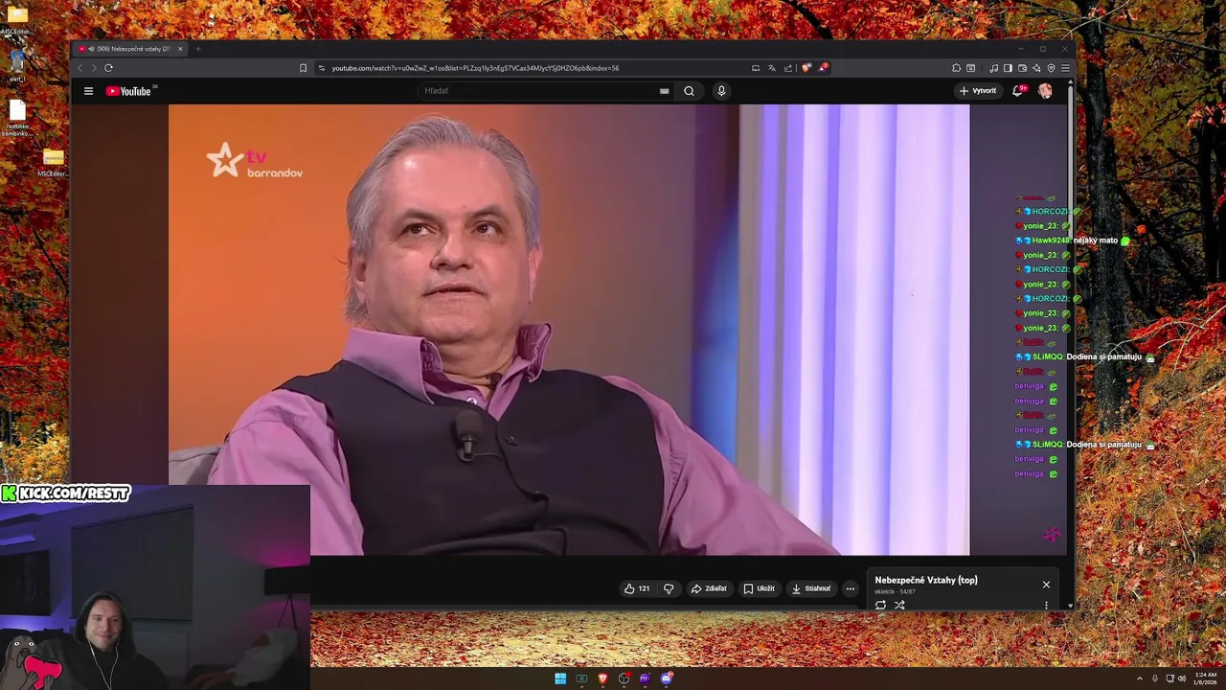Open the volume speaker tray icon
This screenshot has width=1226, height=690.
(x=1182, y=678)
